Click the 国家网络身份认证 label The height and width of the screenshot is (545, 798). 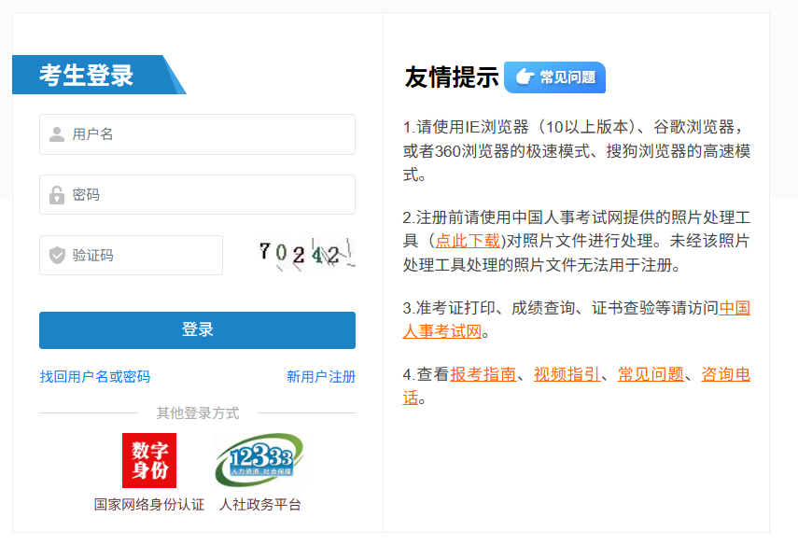click(149, 505)
